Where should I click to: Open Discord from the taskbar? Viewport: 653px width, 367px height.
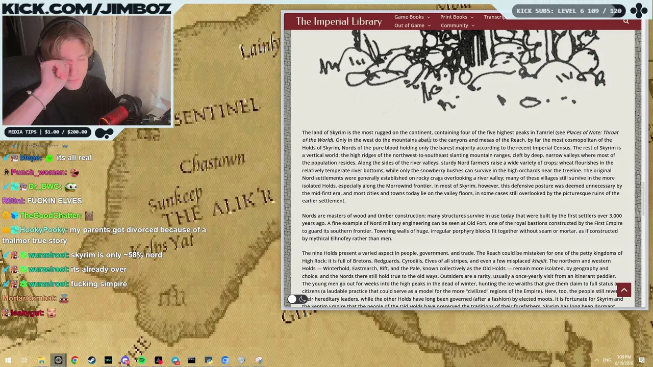pos(125,360)
